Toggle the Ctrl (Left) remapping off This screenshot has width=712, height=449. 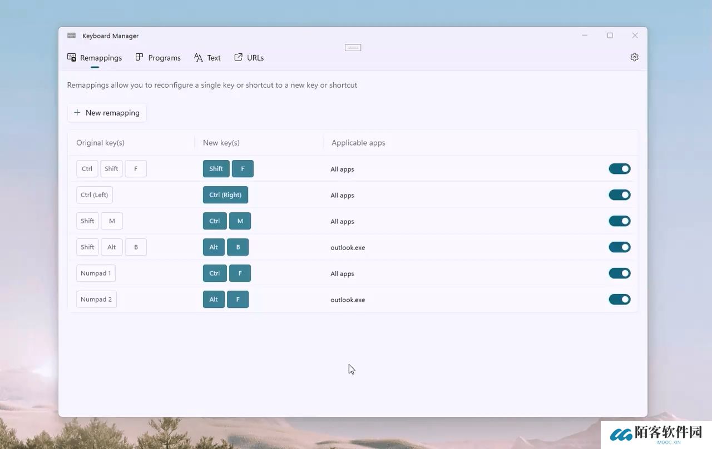pos(619,194)
